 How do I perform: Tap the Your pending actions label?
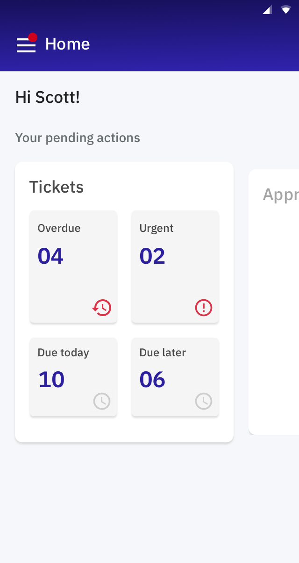[78, 137]
